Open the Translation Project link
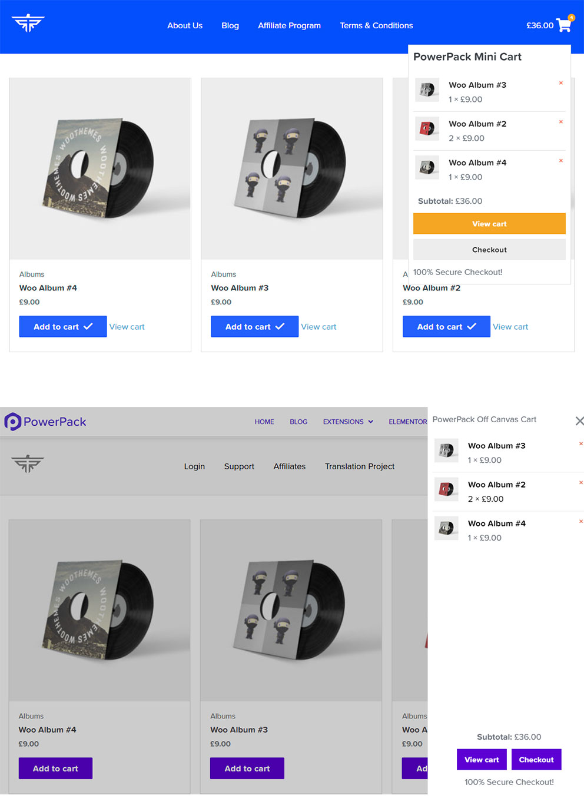Screen dimensions: 584x805 [360, 466]
